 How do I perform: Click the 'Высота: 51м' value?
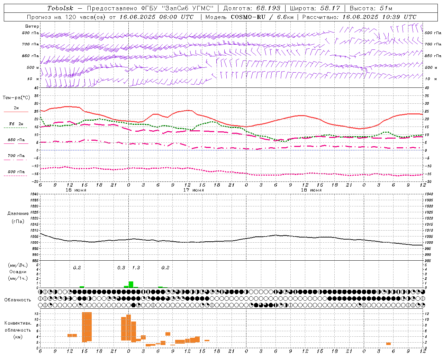(x=371, y=8)
